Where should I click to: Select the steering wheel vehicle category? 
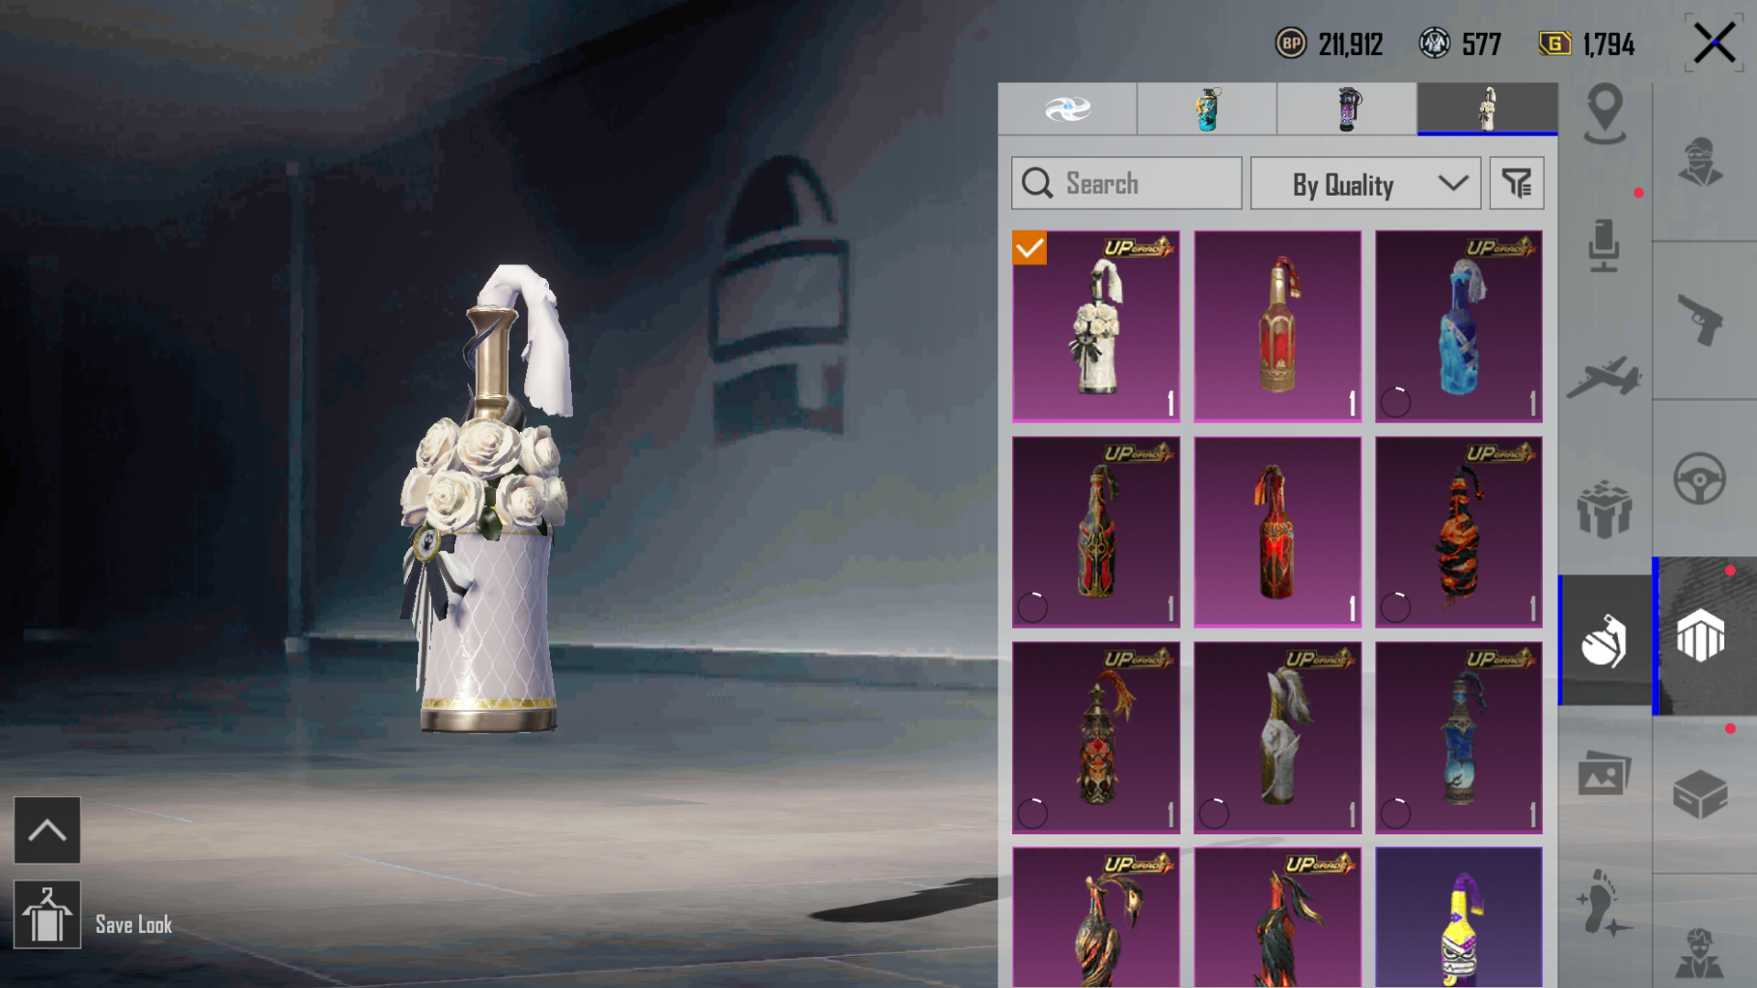(1700, 478)
